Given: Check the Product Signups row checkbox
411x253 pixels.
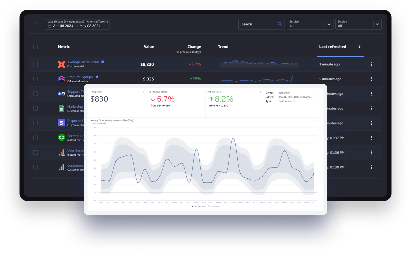Looking at the screenshot, I should (x=35, y=79).
